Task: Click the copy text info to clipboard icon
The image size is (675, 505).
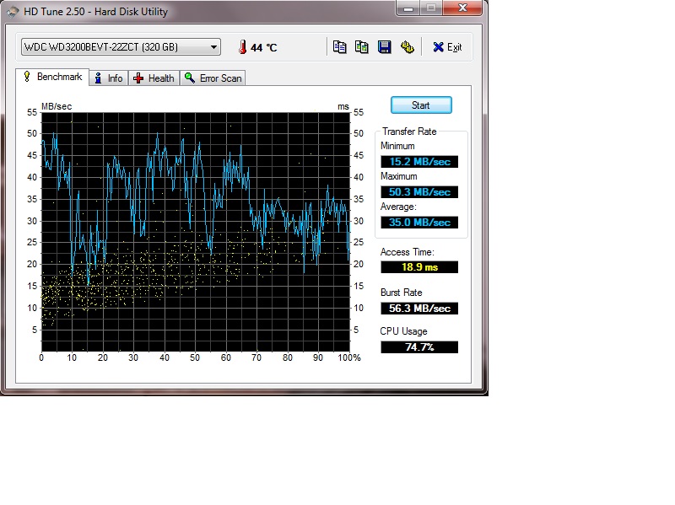Action: 339,47
